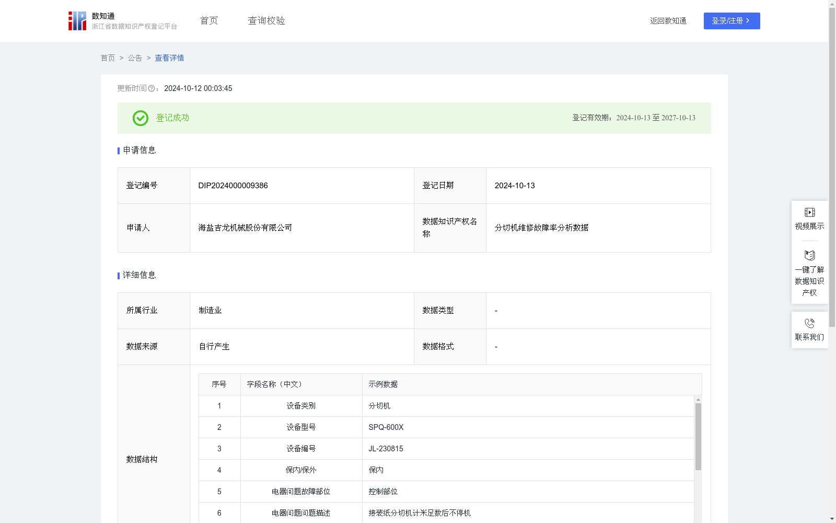
Task: Click 查看详情 in the breadcrumb
Action: [169, 58]
